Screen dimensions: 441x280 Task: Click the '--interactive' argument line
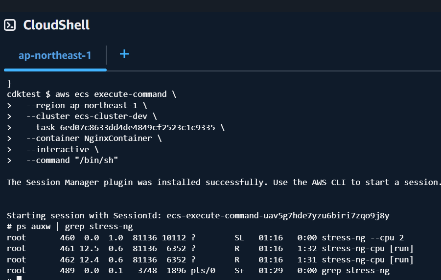(x=63, y=149)
